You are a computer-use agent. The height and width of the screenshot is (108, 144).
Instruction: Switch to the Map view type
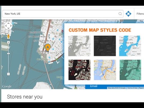(141, 21)
